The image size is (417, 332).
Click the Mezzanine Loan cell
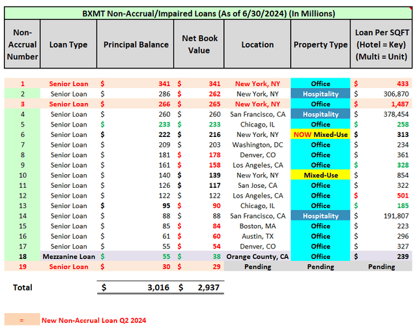68,256
